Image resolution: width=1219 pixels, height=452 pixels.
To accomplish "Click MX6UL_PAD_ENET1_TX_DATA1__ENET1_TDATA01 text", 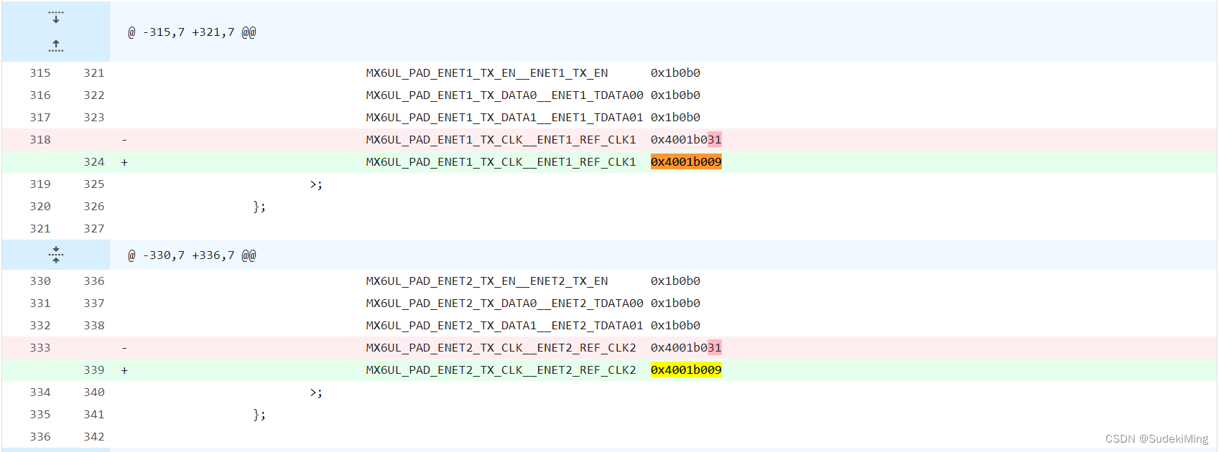I will pos(504,118).
